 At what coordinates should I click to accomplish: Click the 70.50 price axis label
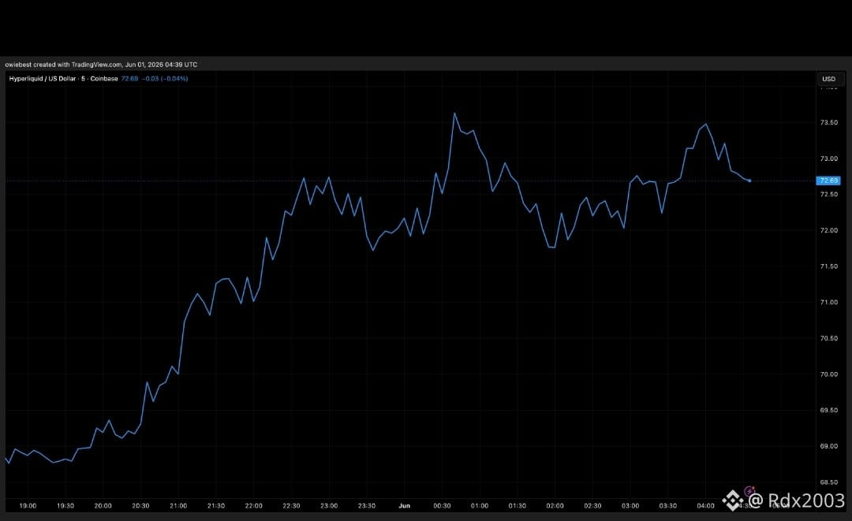[828, 338]
